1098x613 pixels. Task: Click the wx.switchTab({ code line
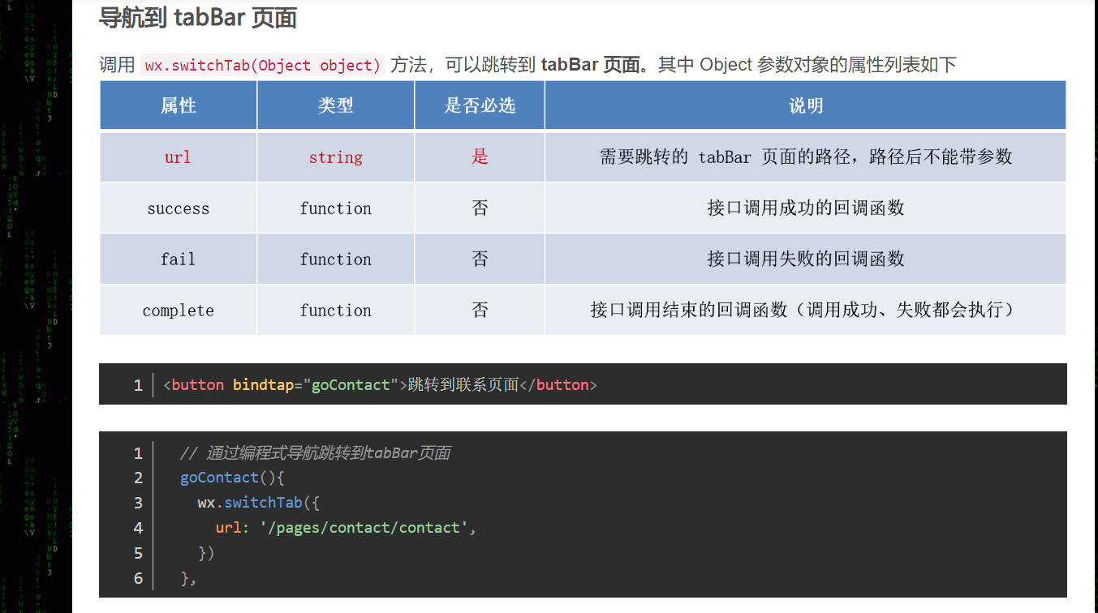click(x=259, y=503)
